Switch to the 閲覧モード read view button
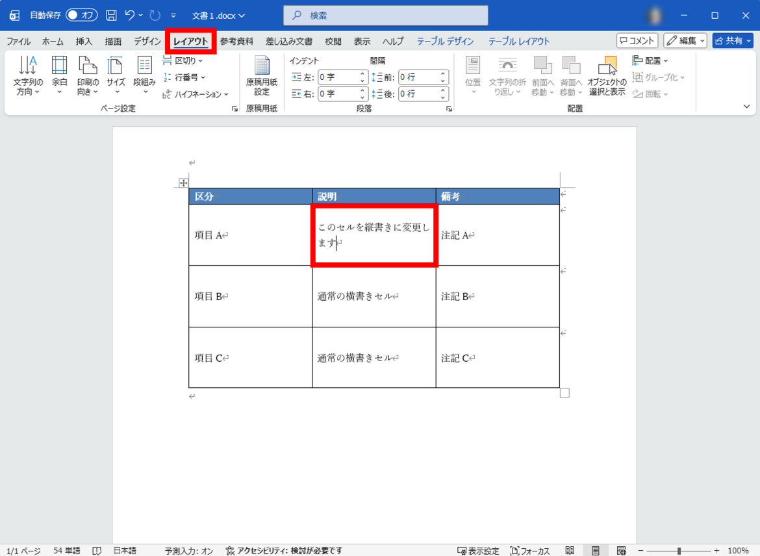The image size is (760, 556). 570,551
